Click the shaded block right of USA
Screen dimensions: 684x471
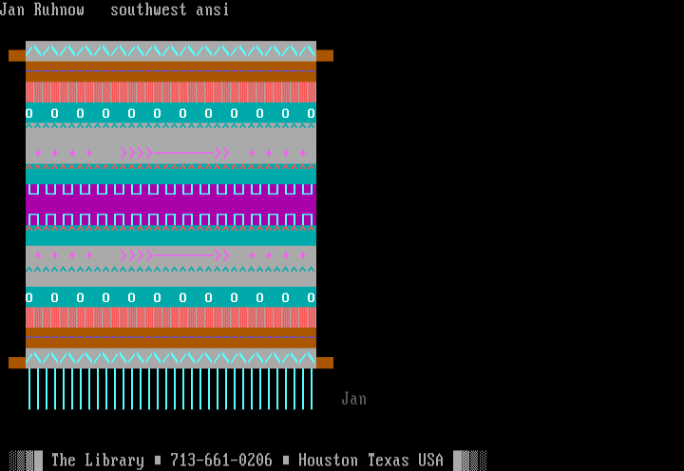tap(470, 461)
